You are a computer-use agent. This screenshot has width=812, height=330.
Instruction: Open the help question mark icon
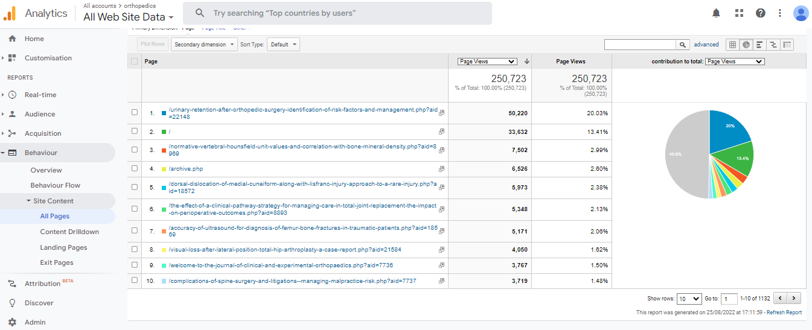(760, 13)
